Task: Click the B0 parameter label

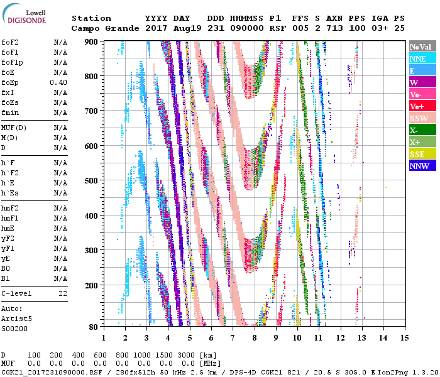Action: 6,269
